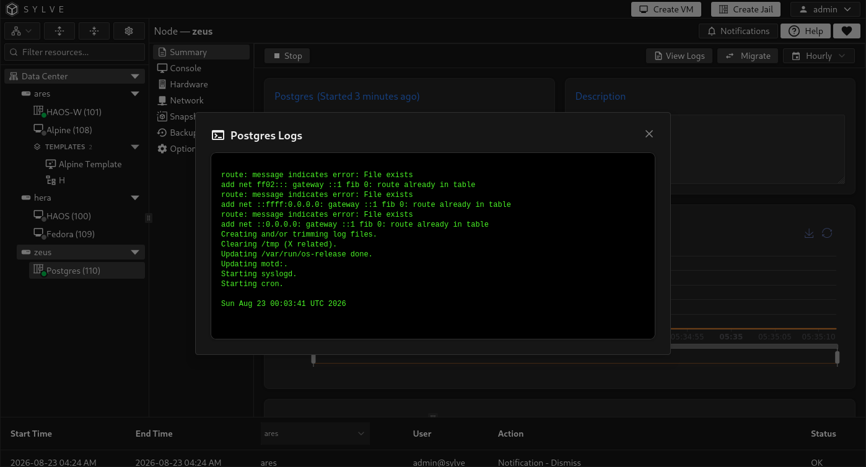Open the Console tab

click(x=201, y=68)
